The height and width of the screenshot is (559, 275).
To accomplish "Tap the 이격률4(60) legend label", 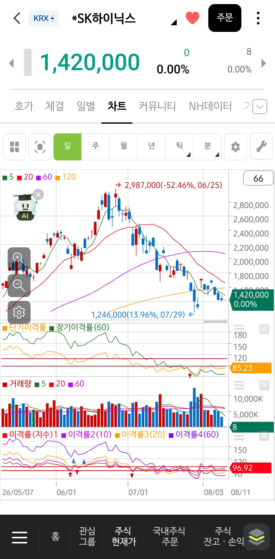I will [x=197, y=434].
